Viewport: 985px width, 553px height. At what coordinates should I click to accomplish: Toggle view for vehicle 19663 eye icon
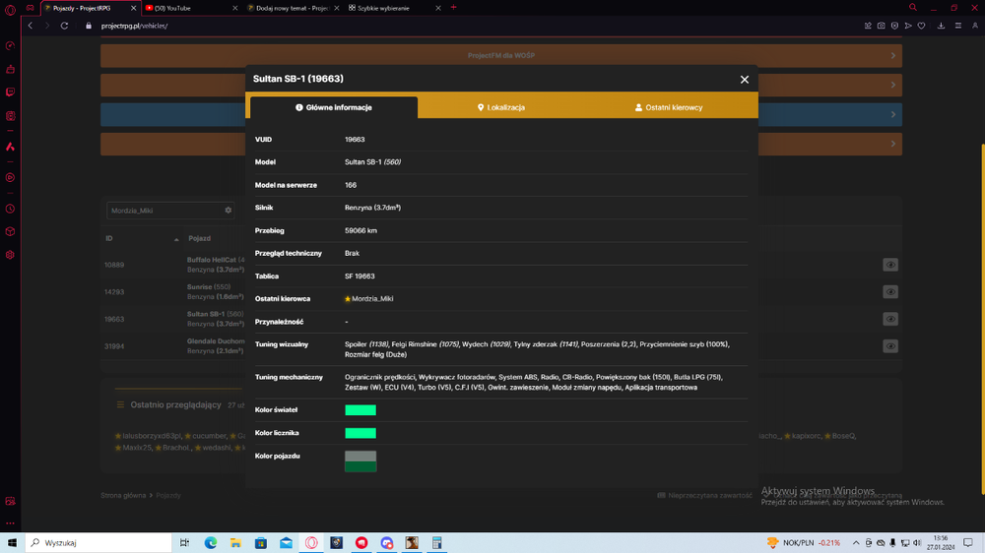coord(890,319)
